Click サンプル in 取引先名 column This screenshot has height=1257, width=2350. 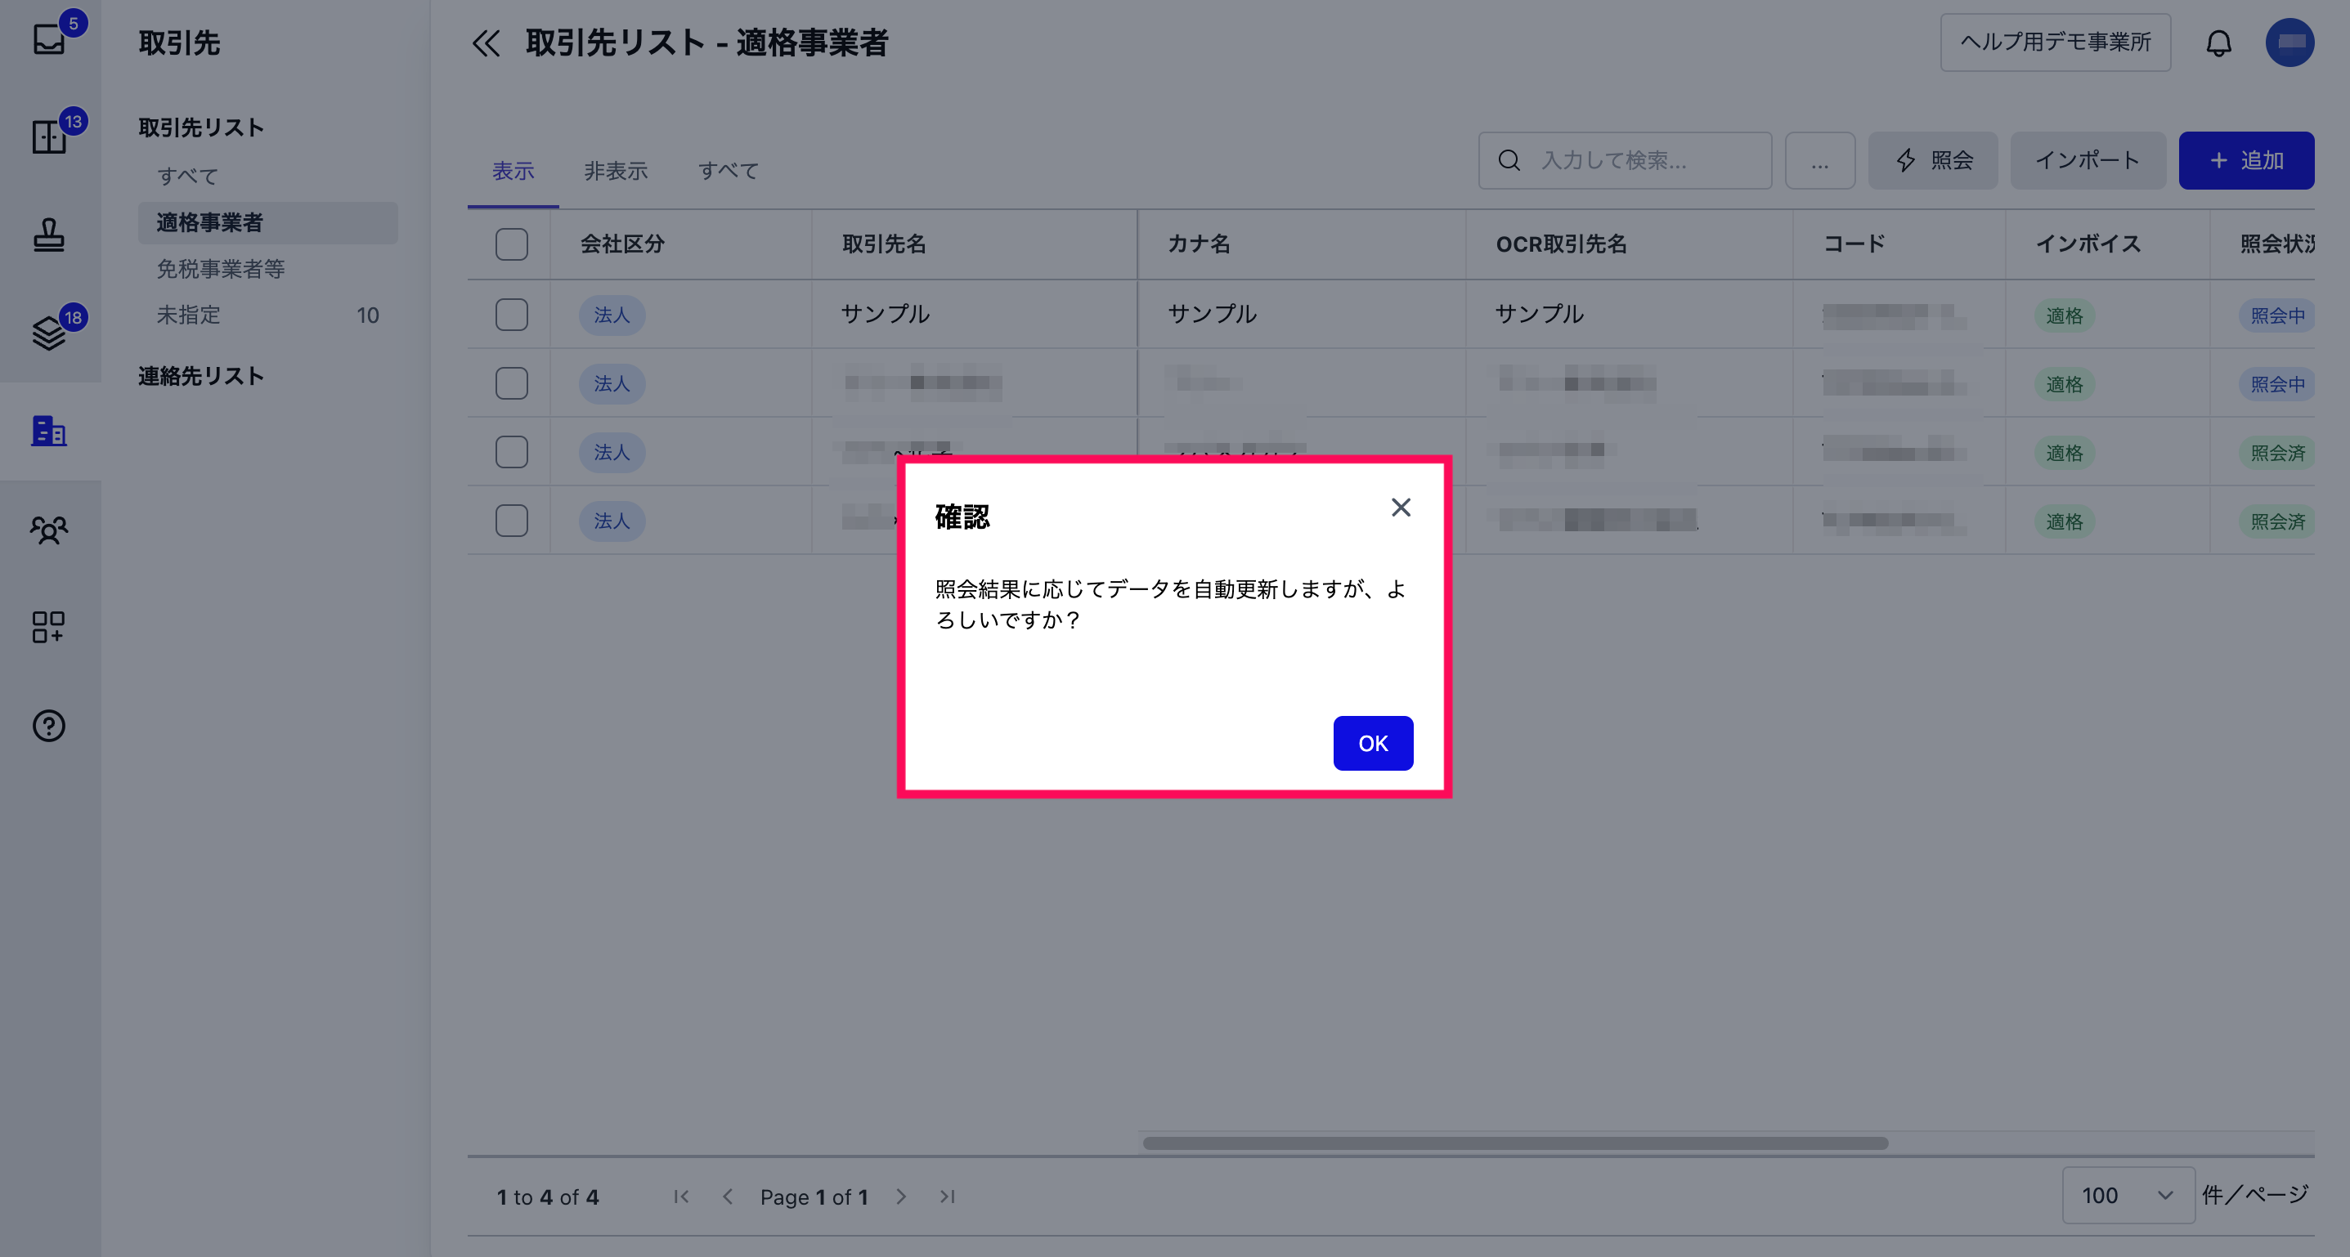[885, 314]
